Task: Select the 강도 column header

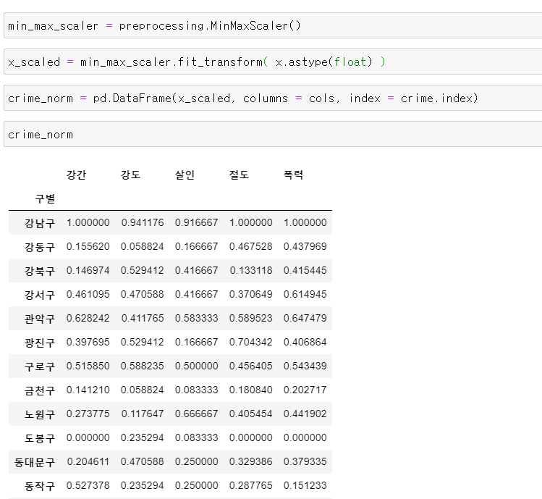Action: pos(131,175)
